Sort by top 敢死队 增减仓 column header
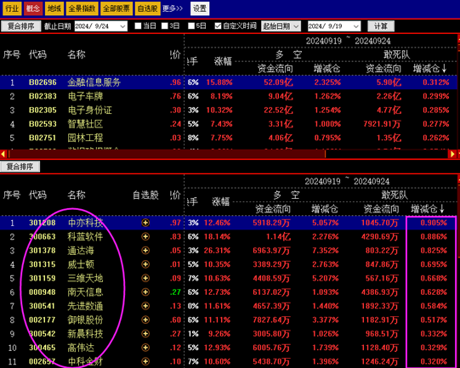 [x=429, y=69]
